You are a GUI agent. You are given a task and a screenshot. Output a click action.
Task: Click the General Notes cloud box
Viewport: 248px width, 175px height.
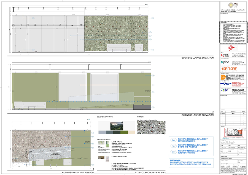[233, 32]
